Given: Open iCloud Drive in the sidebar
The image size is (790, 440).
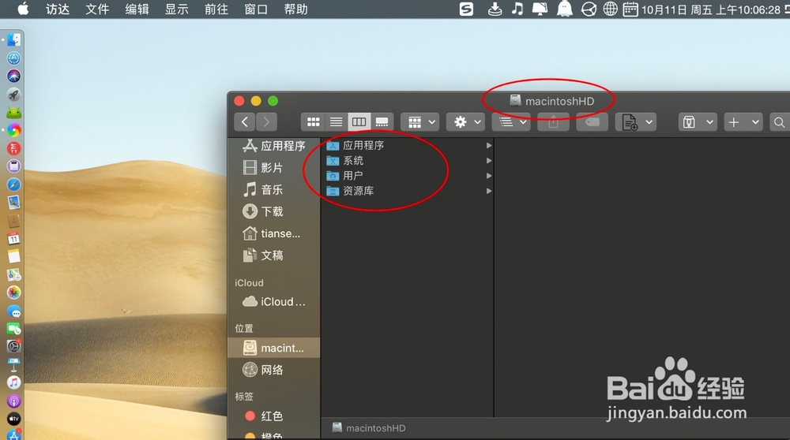Looking at the screenshot, I should pyautogui.click(x=274, y=302).
